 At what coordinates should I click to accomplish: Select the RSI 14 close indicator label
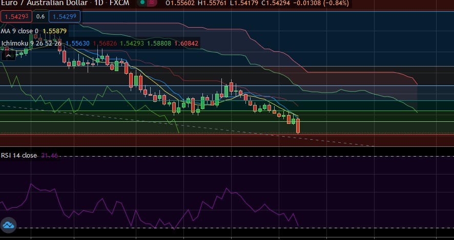coord(19,156)
